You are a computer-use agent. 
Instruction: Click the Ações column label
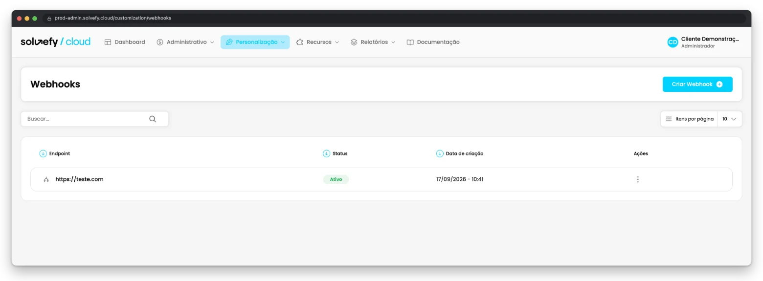pos(641,153)
